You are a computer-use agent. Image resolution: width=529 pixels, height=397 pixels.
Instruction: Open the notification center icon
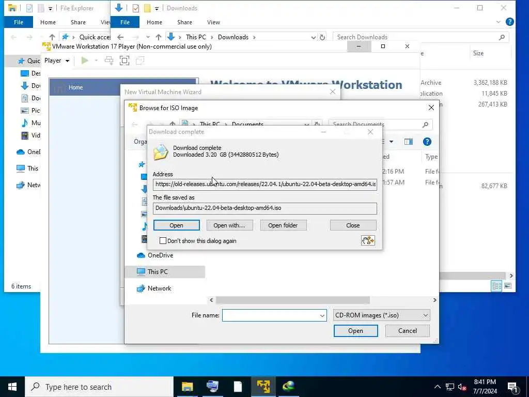click(x=513, y=388)
